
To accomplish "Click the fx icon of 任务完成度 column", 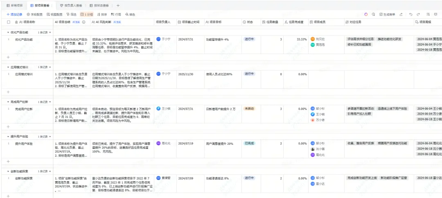I will tap(286, 22).
